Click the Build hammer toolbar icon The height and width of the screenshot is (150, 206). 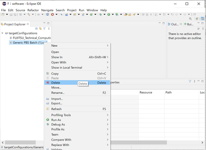[x=29, y=14]
